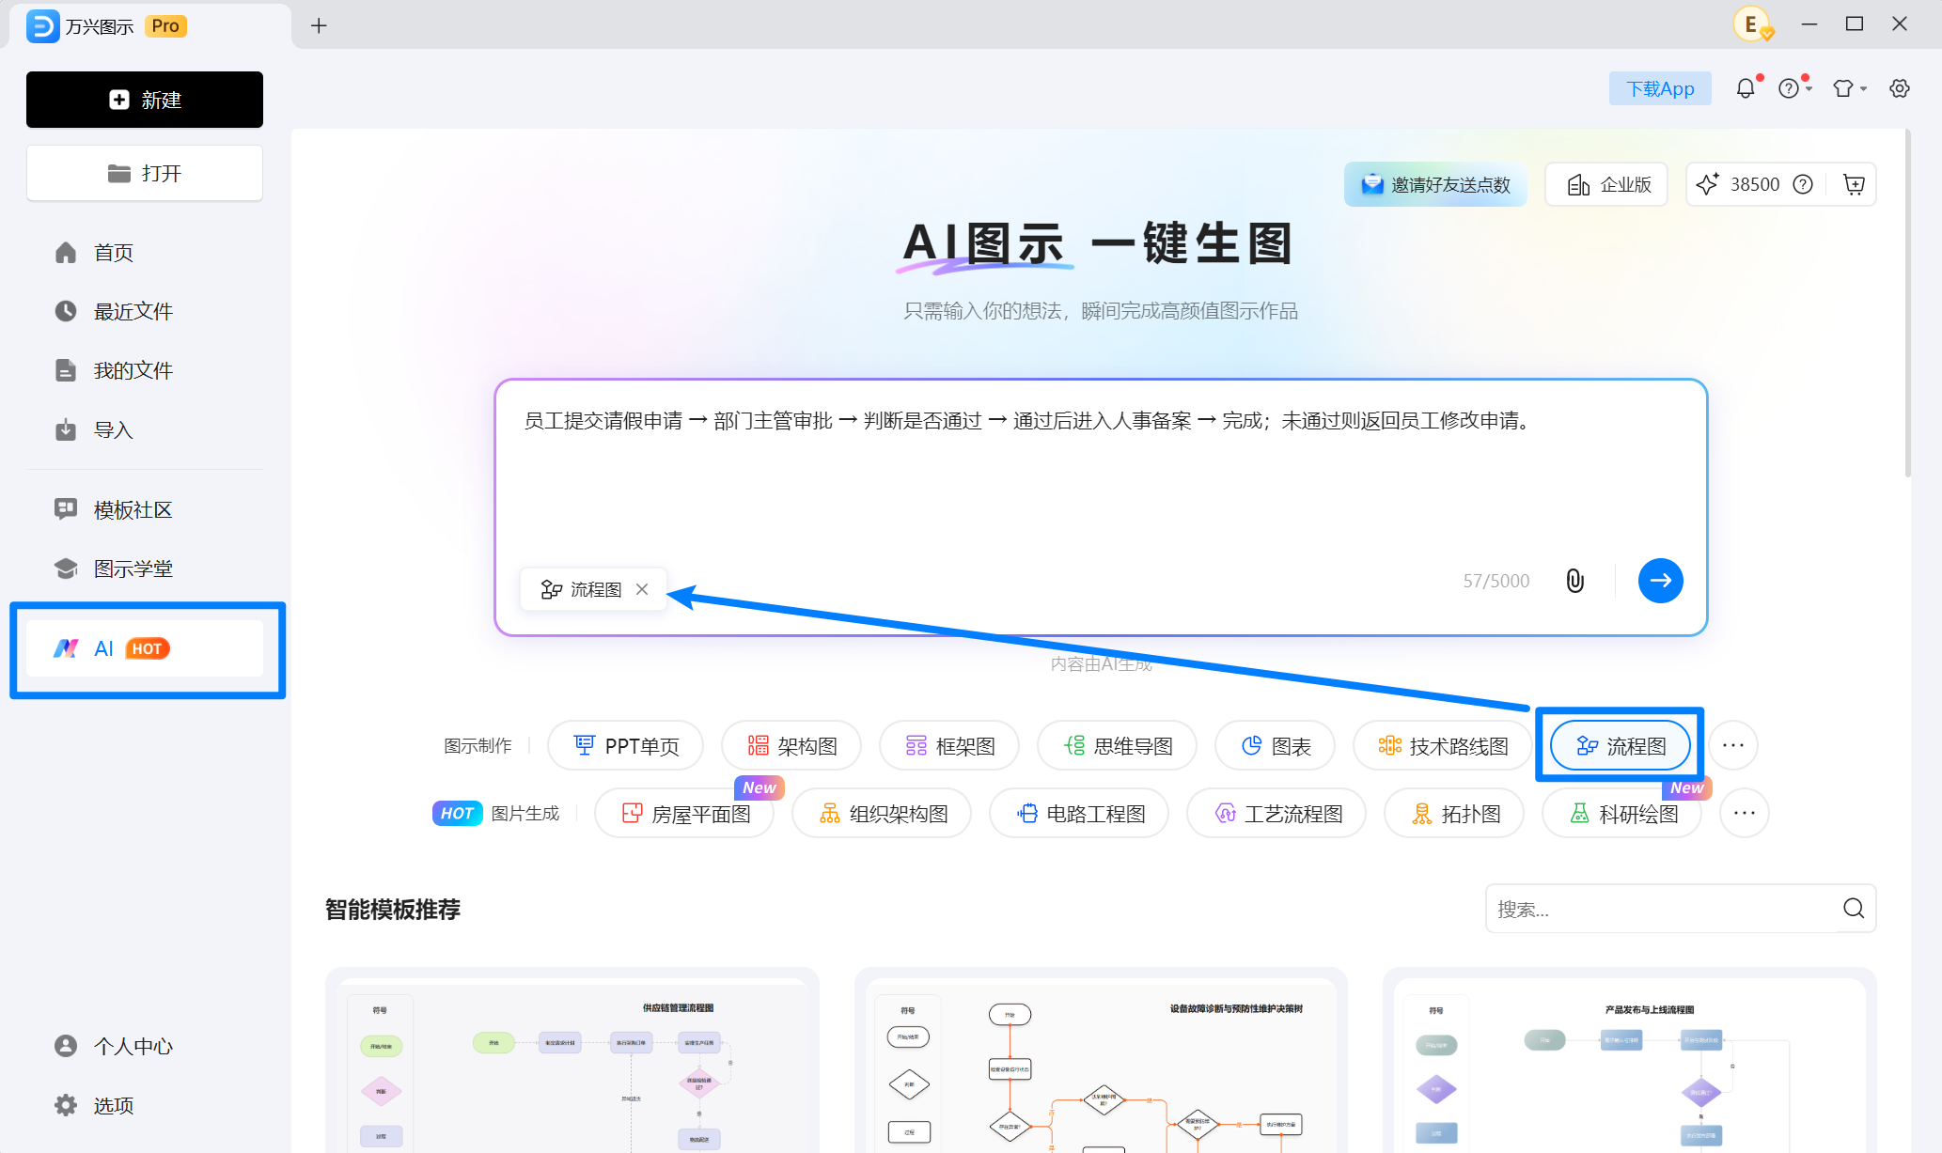Click the 新建 button

coord(145,100)
